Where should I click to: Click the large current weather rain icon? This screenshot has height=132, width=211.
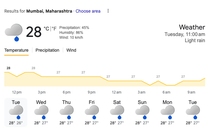14,32
